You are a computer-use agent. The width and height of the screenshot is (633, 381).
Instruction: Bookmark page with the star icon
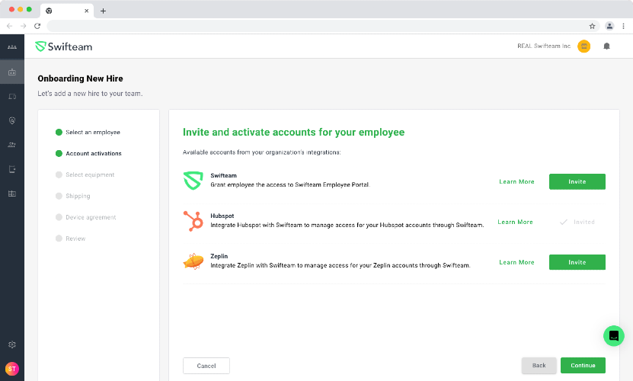click(x=592, y=26)
